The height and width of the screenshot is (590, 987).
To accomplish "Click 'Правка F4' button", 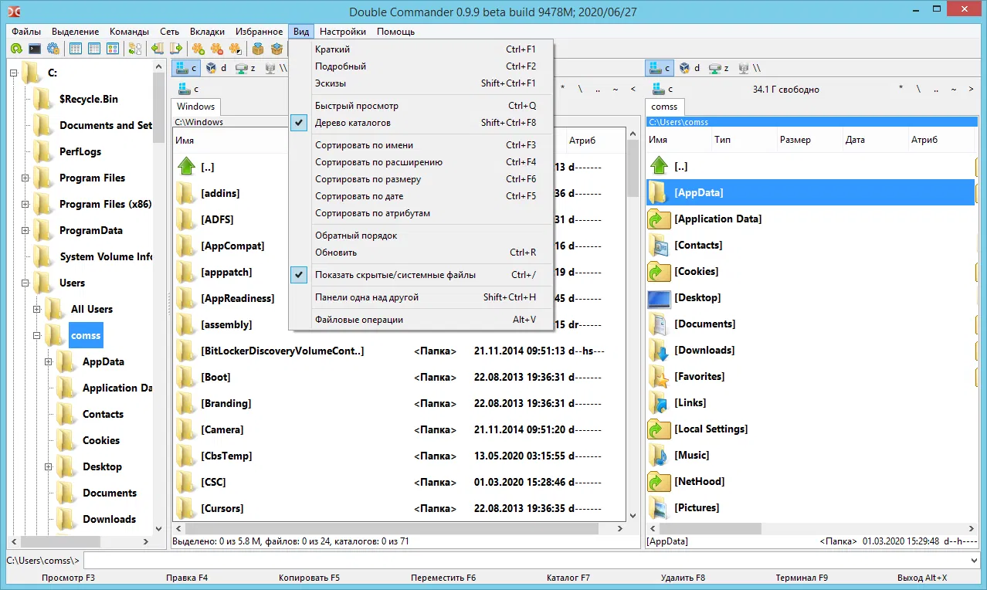I will [x=187, y=578].
